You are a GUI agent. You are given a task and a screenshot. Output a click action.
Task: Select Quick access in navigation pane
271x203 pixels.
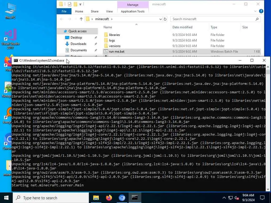[x=78, y=31]
